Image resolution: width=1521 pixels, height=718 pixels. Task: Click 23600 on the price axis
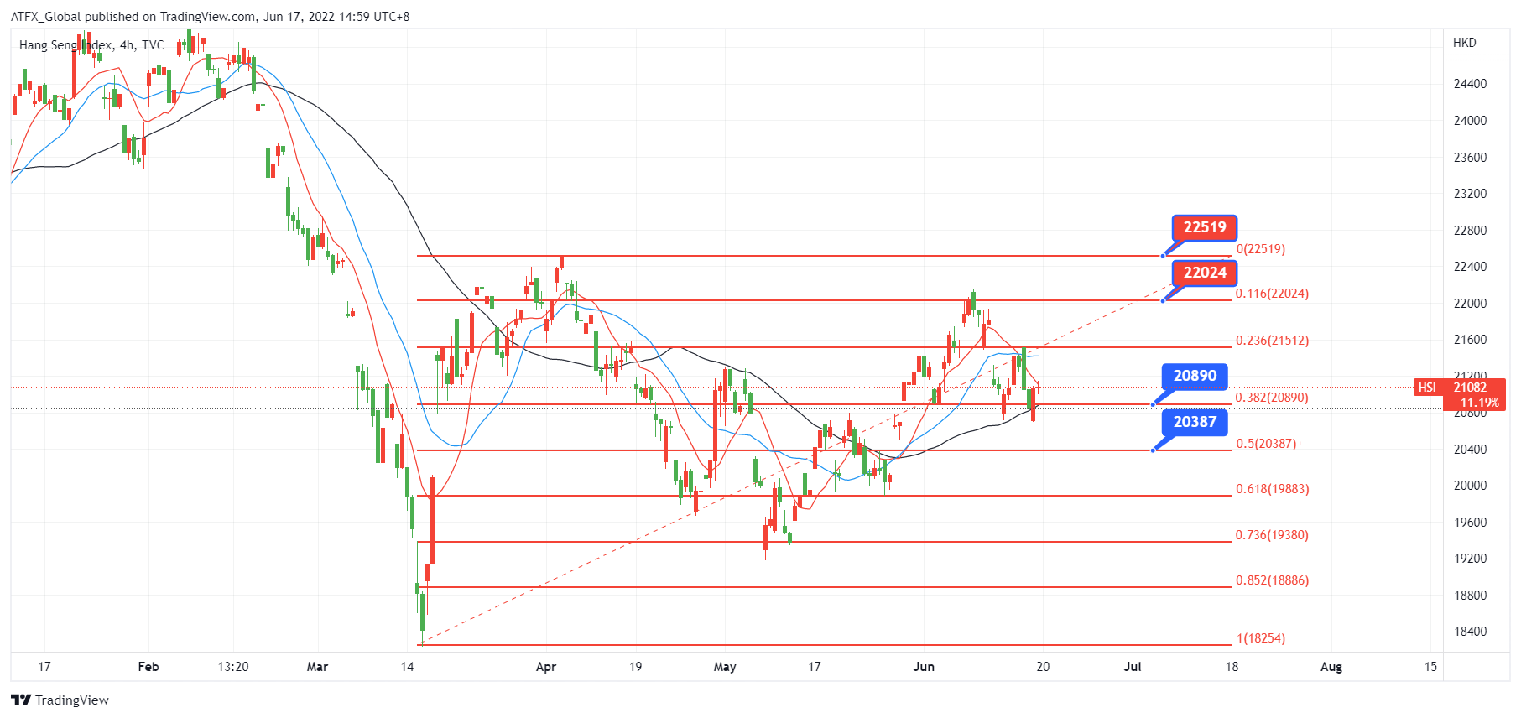point(1470,158)
